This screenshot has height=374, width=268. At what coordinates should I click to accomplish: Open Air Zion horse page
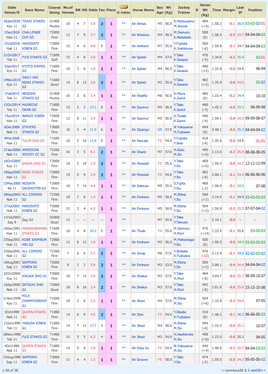137,314
